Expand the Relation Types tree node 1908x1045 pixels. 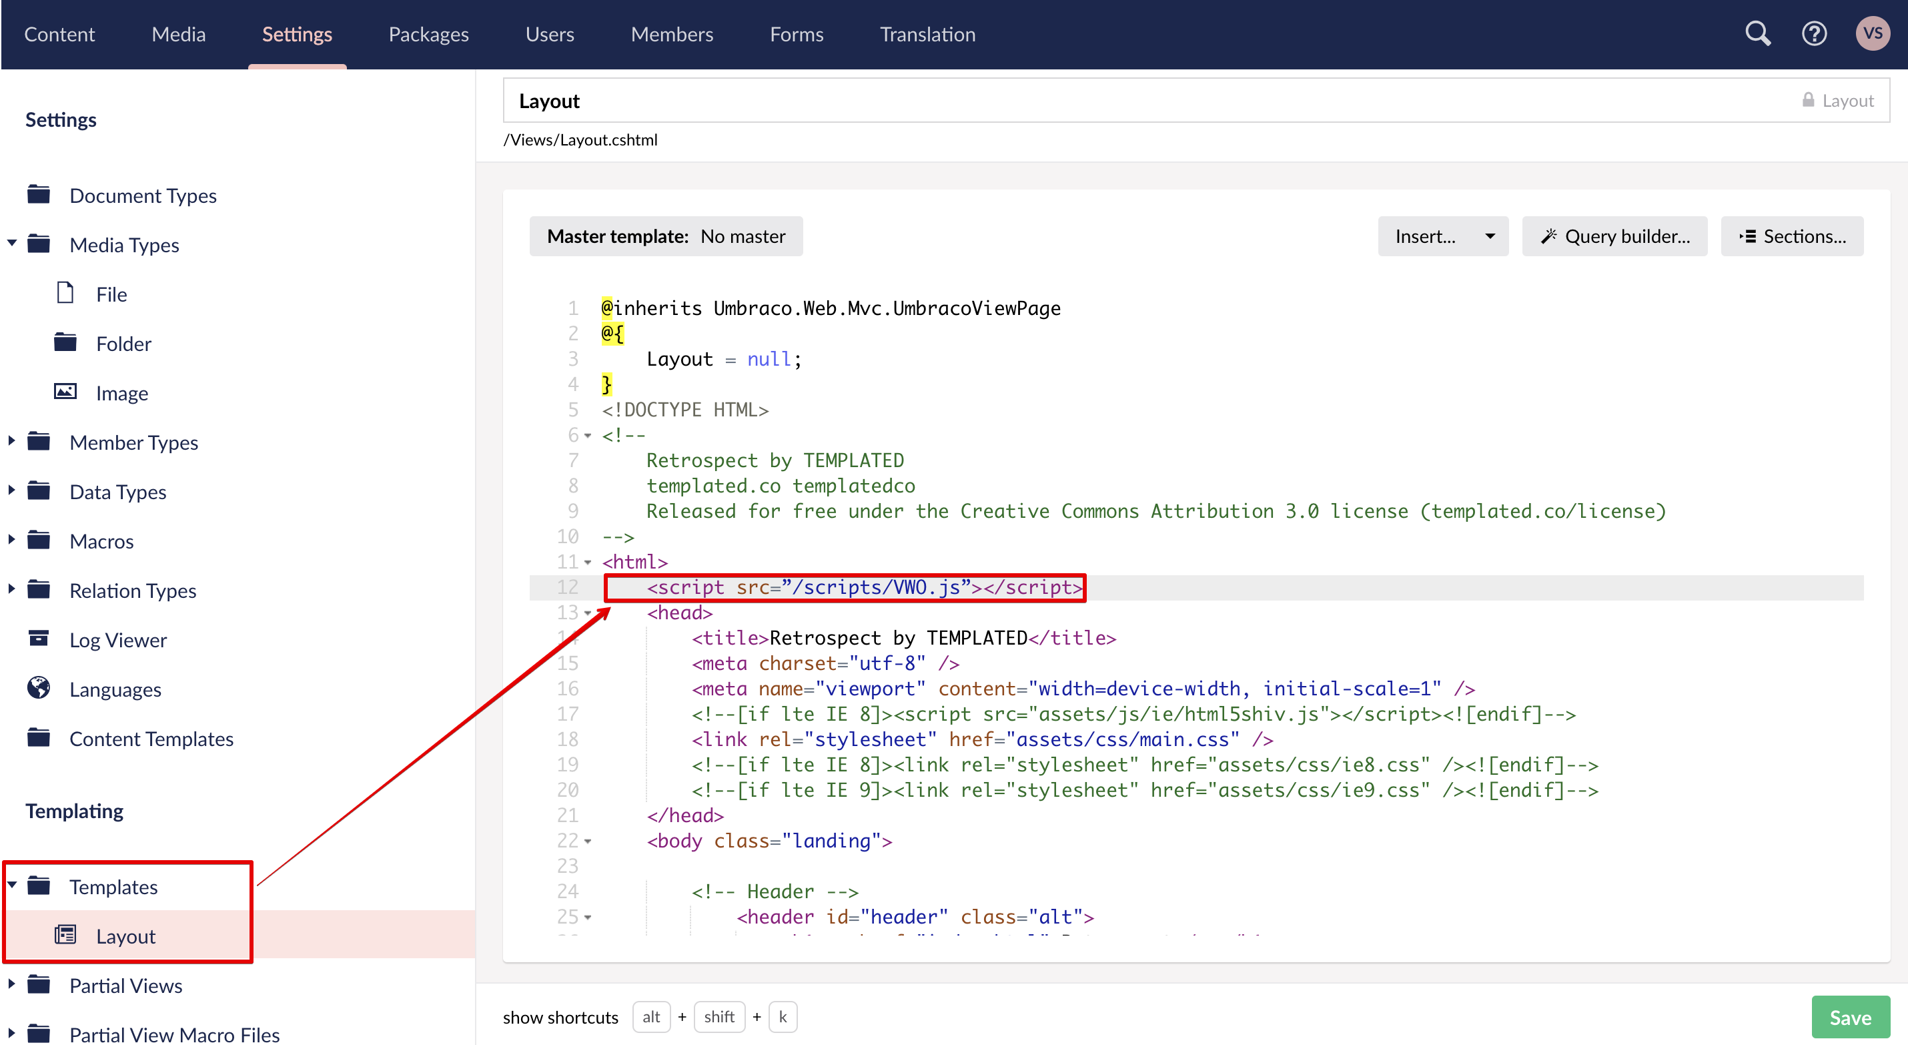pyautogui.click(x=12, y=589)
